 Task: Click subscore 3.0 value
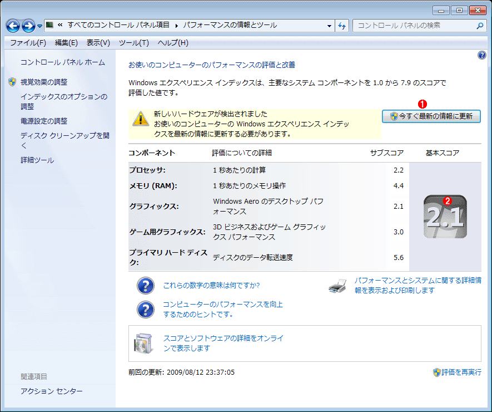pos(399,232)
